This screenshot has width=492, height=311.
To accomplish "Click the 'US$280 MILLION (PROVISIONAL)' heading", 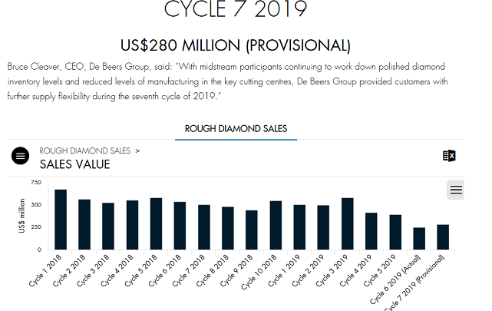I will 236,45.
